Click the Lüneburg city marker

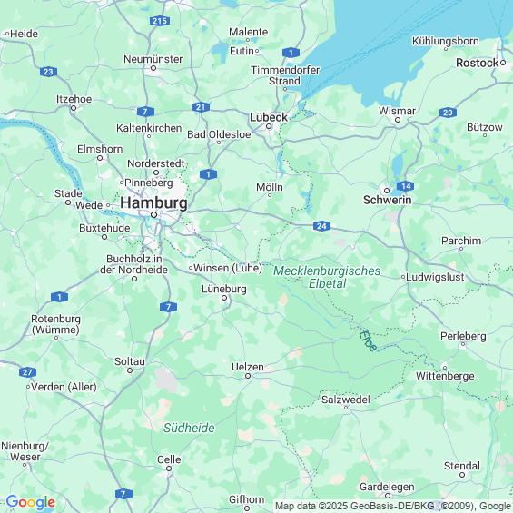(224, 298)
